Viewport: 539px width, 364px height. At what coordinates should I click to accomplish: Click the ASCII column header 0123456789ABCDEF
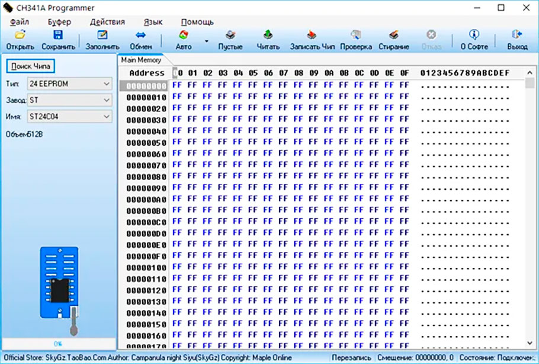tap(465, 73)
